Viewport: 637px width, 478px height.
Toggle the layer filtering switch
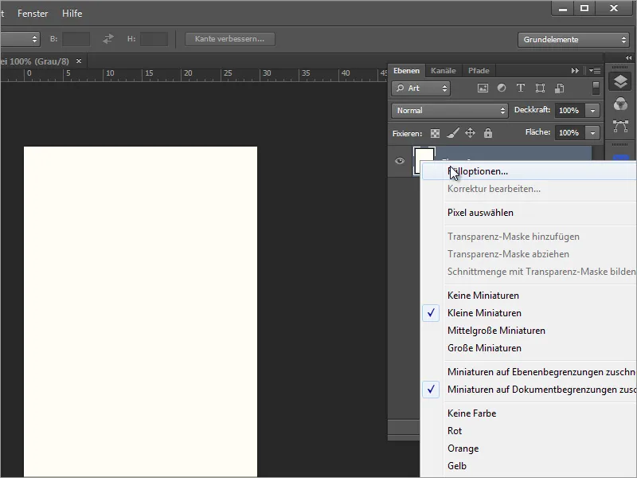click(596, 88)
